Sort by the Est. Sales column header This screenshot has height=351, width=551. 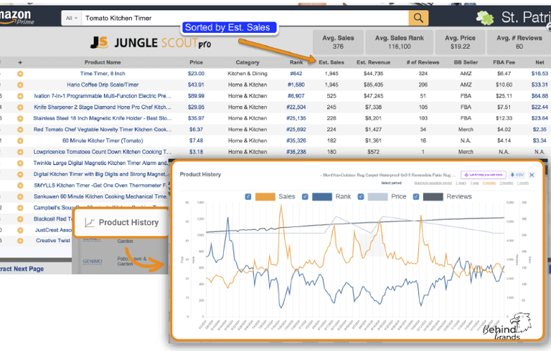click(x=331, y=62)
